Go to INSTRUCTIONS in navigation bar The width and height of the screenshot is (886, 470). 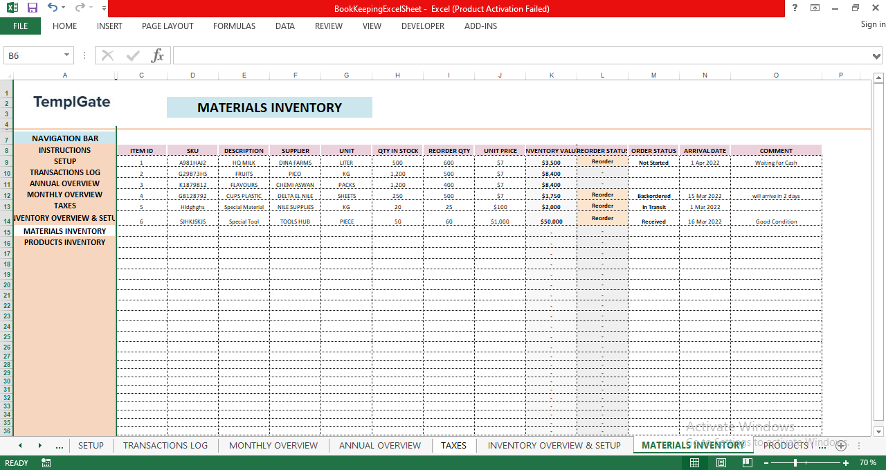[x=65, y=150]
